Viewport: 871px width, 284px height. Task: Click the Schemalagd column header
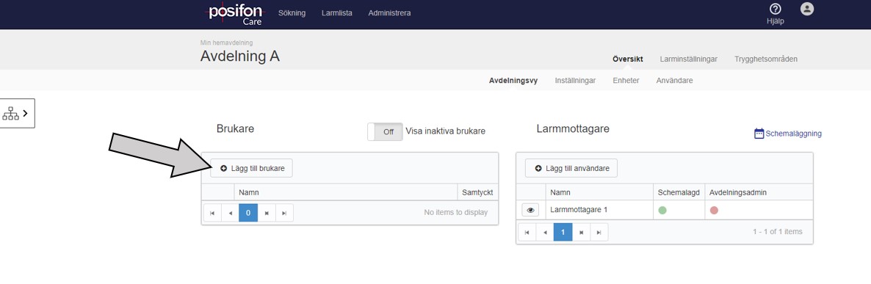tap(679, 192)
